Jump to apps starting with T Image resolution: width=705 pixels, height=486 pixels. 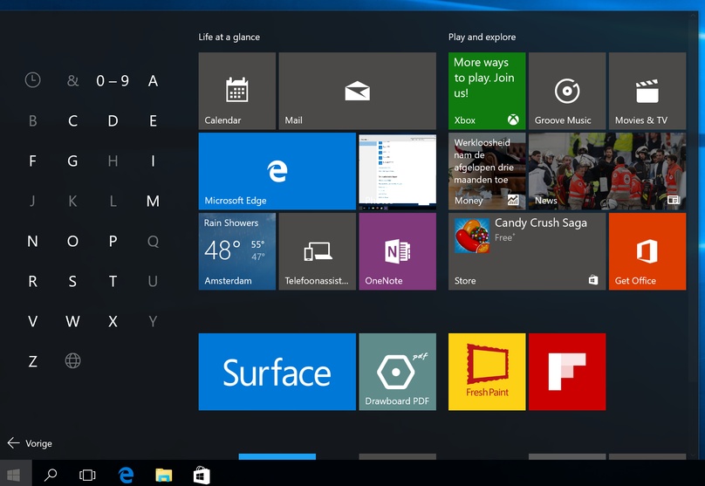[113, 282]
